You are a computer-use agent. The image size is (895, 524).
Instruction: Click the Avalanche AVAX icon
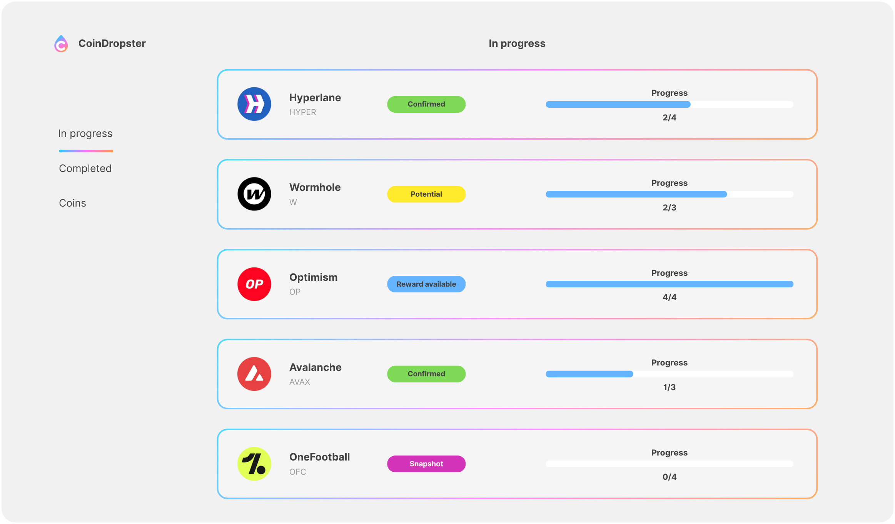[254, 374]
